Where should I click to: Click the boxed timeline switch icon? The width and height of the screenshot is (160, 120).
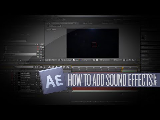(x=41, y=67)
